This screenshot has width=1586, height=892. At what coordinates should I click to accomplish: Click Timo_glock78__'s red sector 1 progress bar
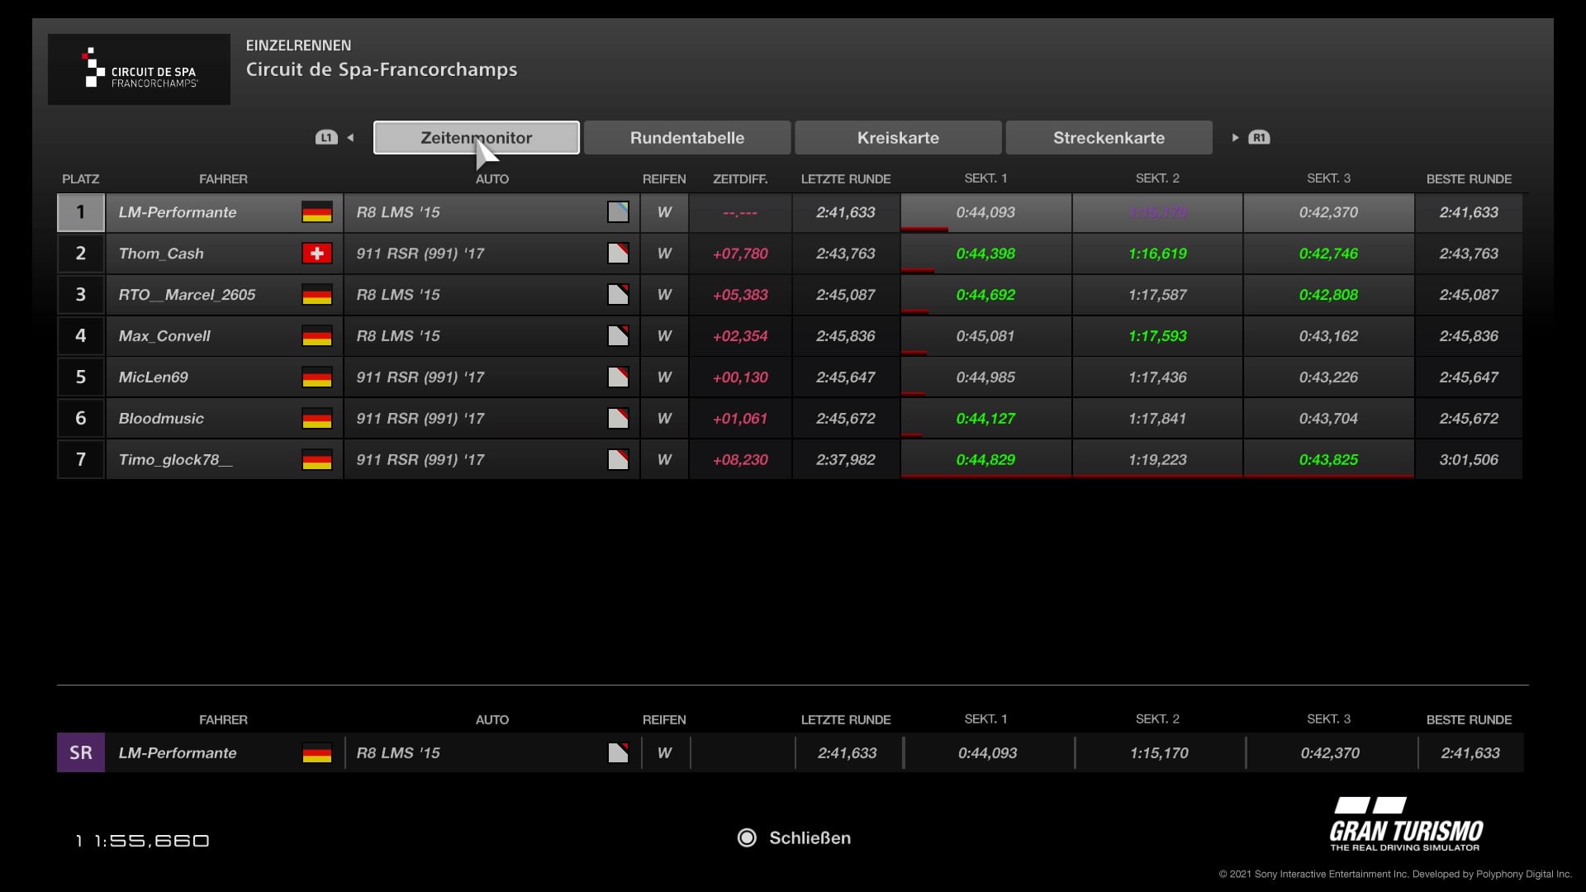[985, 476]
